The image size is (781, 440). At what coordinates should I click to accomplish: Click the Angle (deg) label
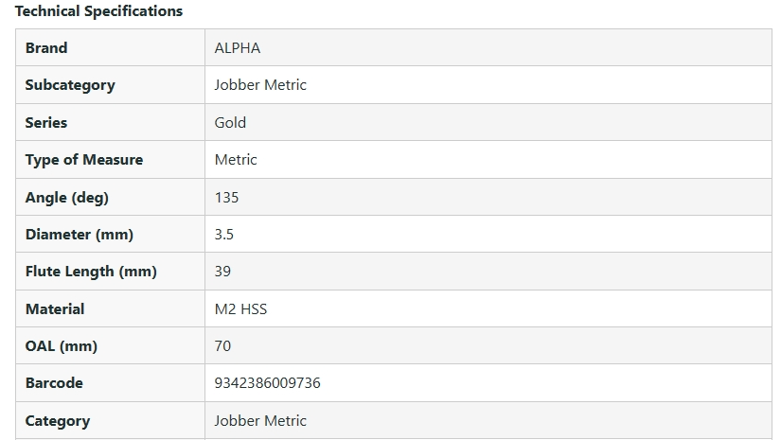pos(67,198)
